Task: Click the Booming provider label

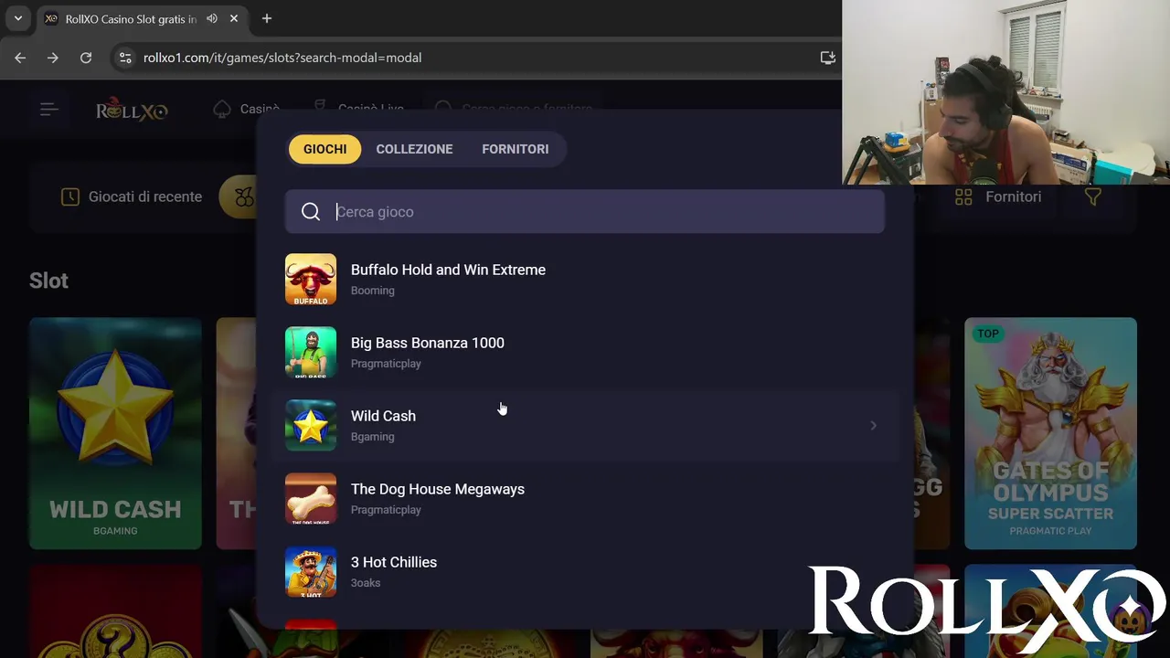Action: click(x=373, y=291)
